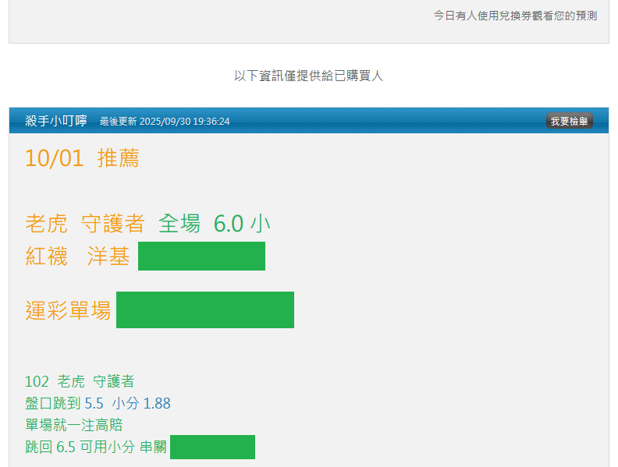Select the orange 老虎 守護者 matchup text
This screenshot has height=467, width=618.
coord(85,224)
